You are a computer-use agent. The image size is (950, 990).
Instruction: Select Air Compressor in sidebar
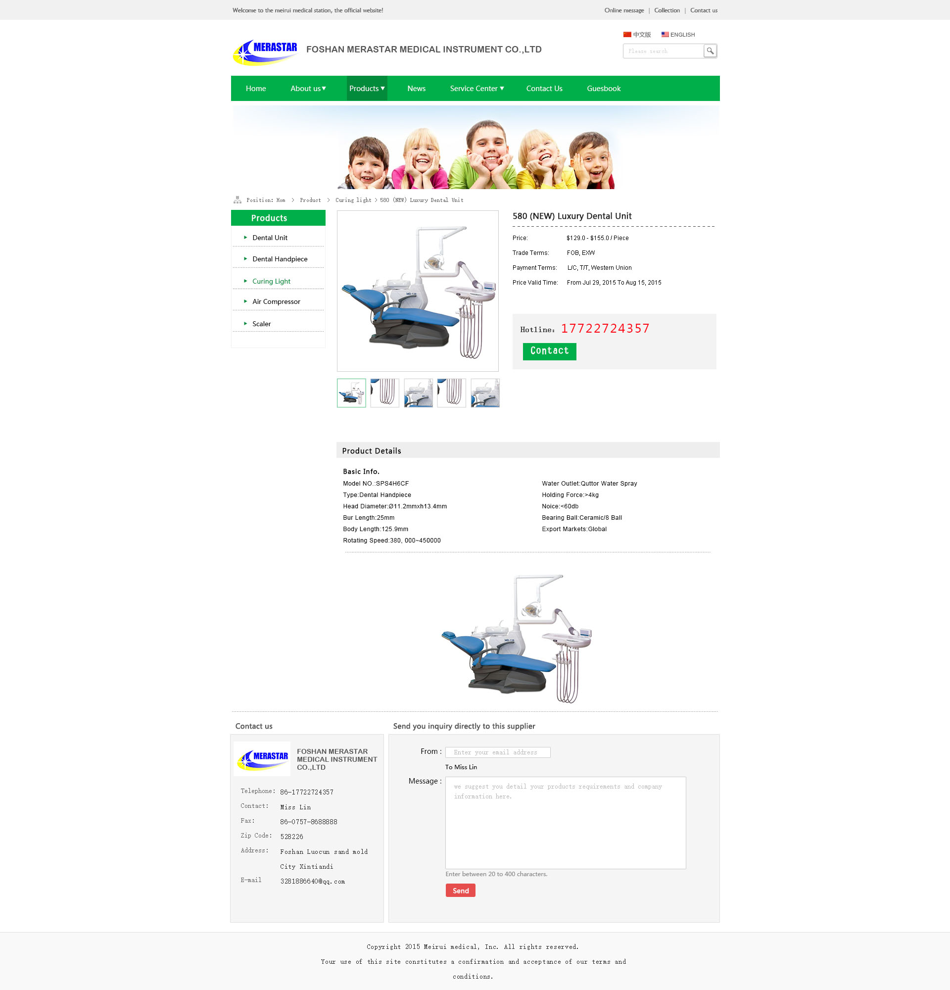276,301
